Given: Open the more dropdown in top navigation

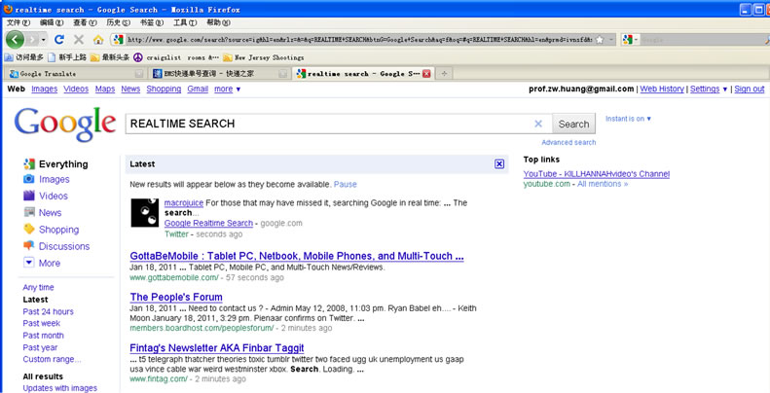Looking at the screenshot, I should (227, 89).
